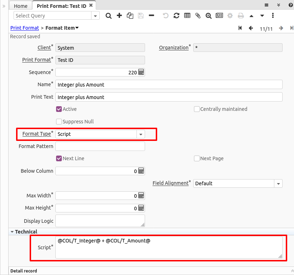Click the Copy record icon
294x275 pixels.
click(130, 16)
